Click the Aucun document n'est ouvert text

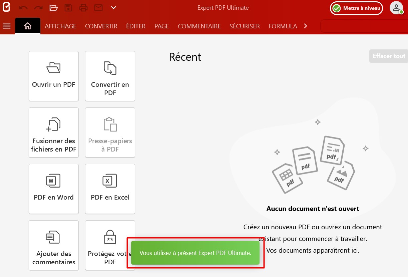[313, 209]
